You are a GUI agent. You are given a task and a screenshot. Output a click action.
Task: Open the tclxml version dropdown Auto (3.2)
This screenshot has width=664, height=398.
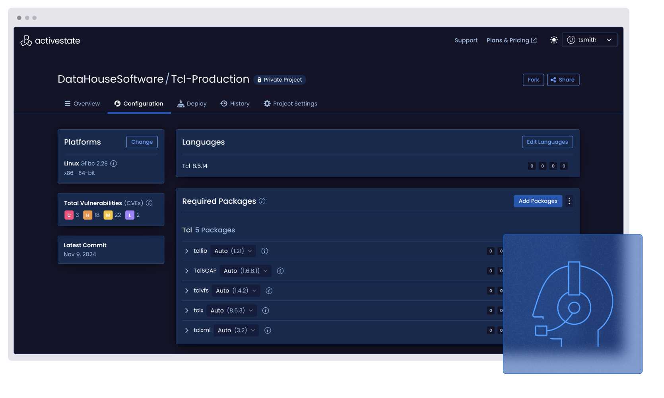click(x=236, y=330)
